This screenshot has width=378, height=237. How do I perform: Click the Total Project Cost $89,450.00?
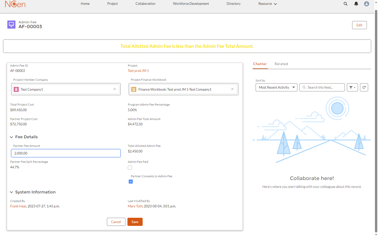coord(18,110)
